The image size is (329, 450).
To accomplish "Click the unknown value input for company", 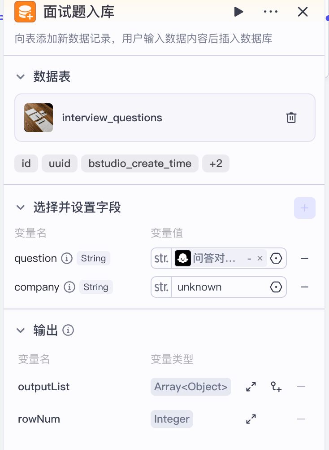I will (206, 287).
